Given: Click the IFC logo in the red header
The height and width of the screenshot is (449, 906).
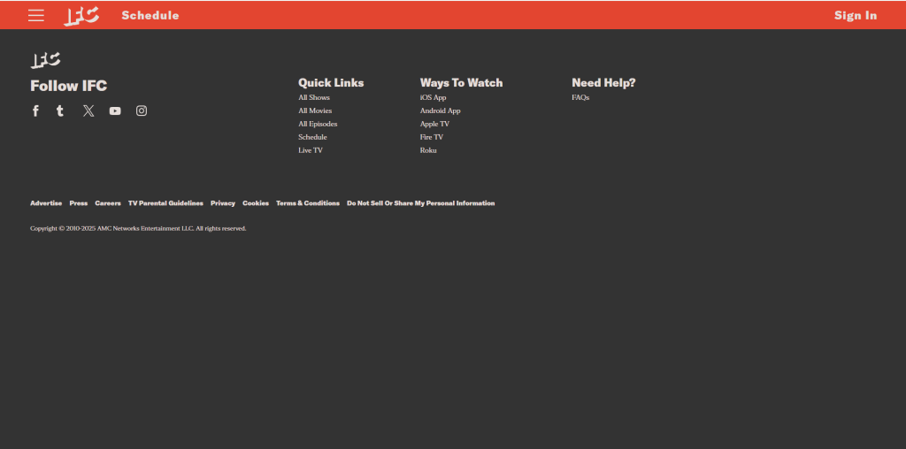Looking at the screenshot, I should coord(81,16).
